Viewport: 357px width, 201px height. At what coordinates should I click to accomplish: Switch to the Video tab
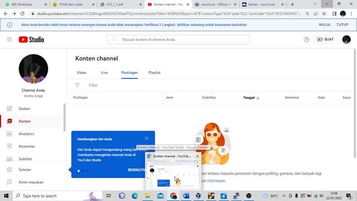[81, 73]
